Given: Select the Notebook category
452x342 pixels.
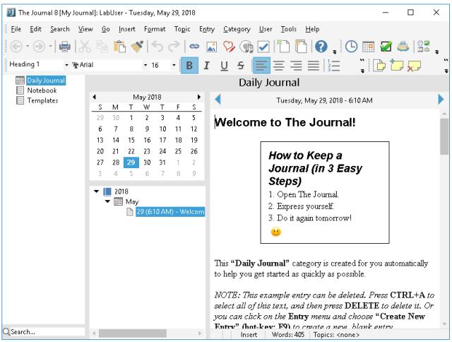Looking at the screenshot, I should pos(42,90).
